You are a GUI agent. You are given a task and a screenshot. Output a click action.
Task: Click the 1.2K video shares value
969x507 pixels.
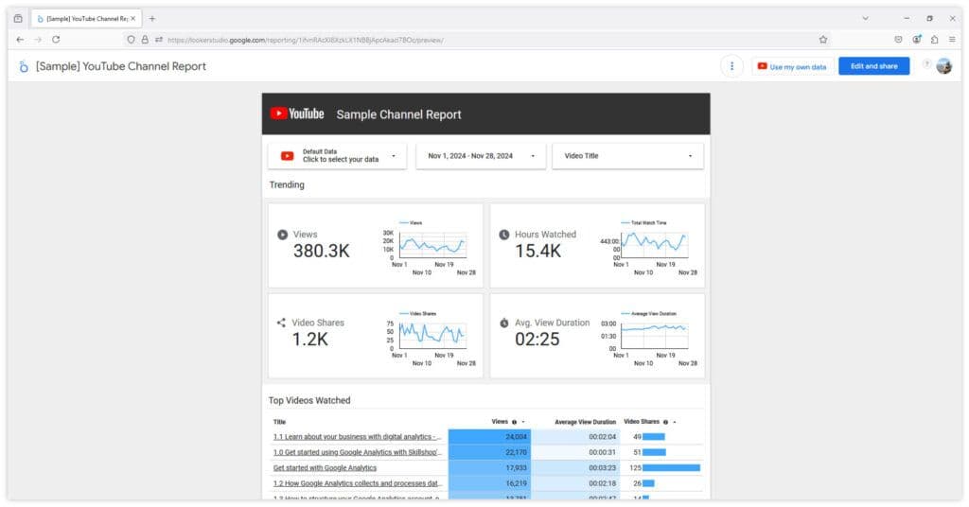click(310, 339)
